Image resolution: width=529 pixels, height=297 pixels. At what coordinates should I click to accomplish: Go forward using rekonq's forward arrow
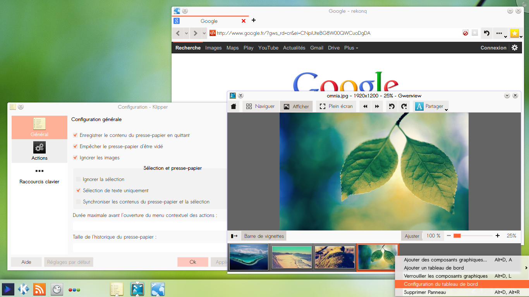click(x=196, y=33)
